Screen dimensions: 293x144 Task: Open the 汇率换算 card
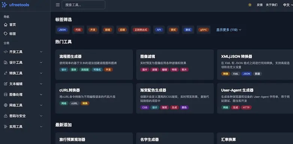pos(255,138)
